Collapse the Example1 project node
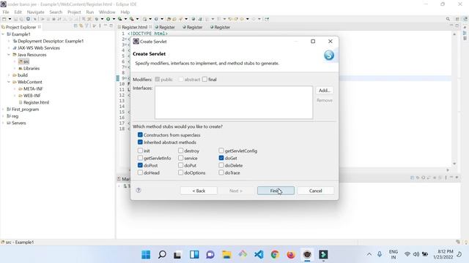This screenshot has width=469, height=263. [x=3, y=34]
